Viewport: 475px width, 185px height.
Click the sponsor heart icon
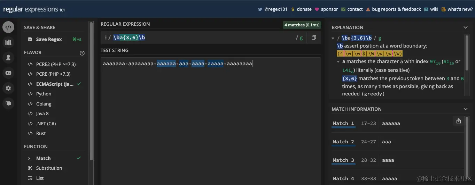pos(317,9)
